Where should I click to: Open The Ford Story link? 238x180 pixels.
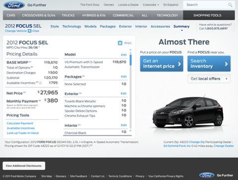(x=90, y=5)
